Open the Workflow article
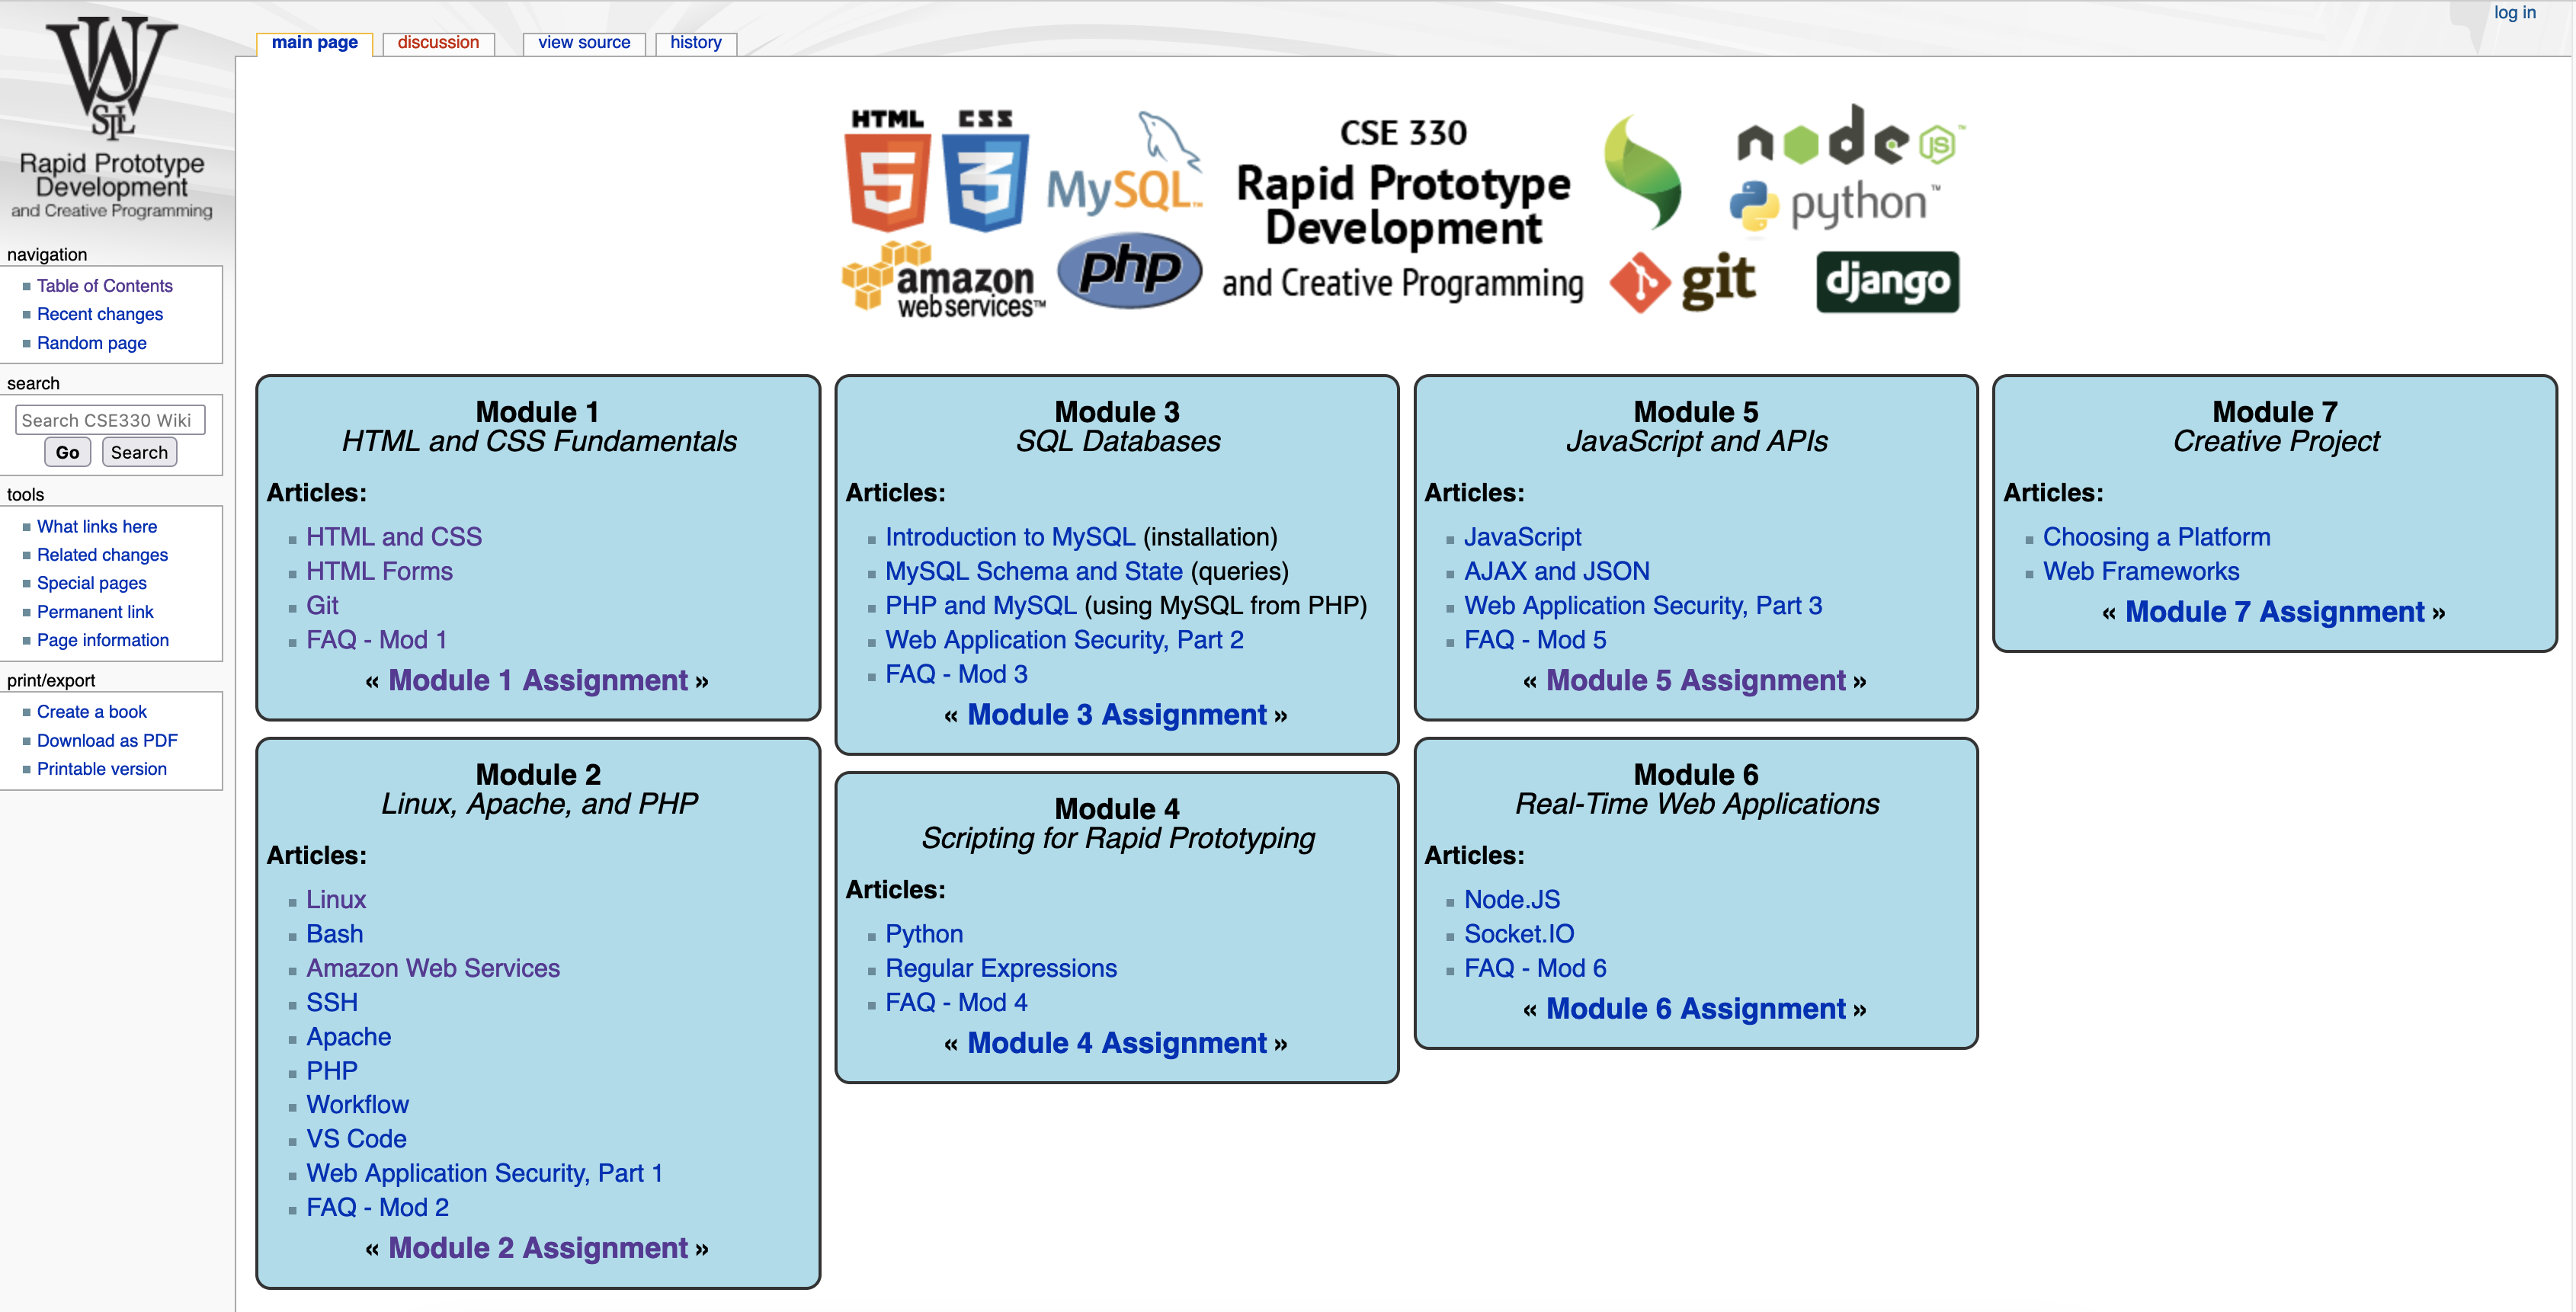Image resolution: width=2576 pixels, height=1312 pixels. (358, 1105)
